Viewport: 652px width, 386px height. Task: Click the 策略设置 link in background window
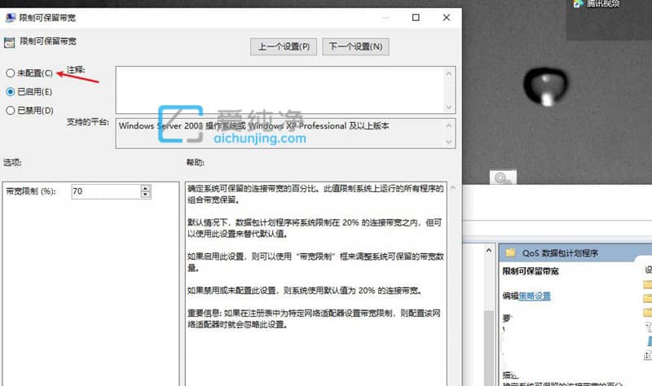pyautogui.click(x=535, y=296)
